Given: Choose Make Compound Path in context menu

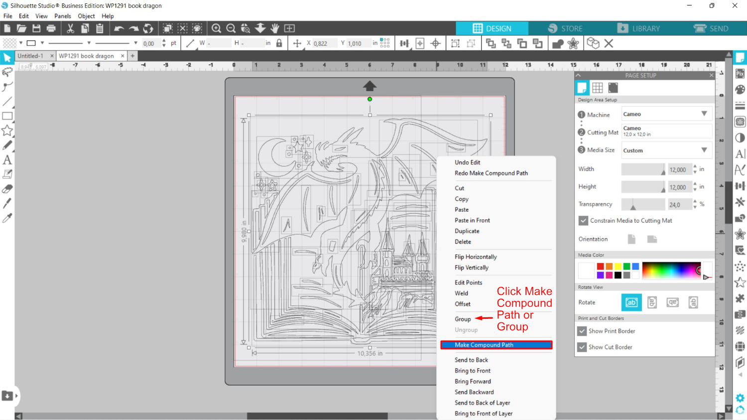Looking at the screenshot, I should pos(497,345).
